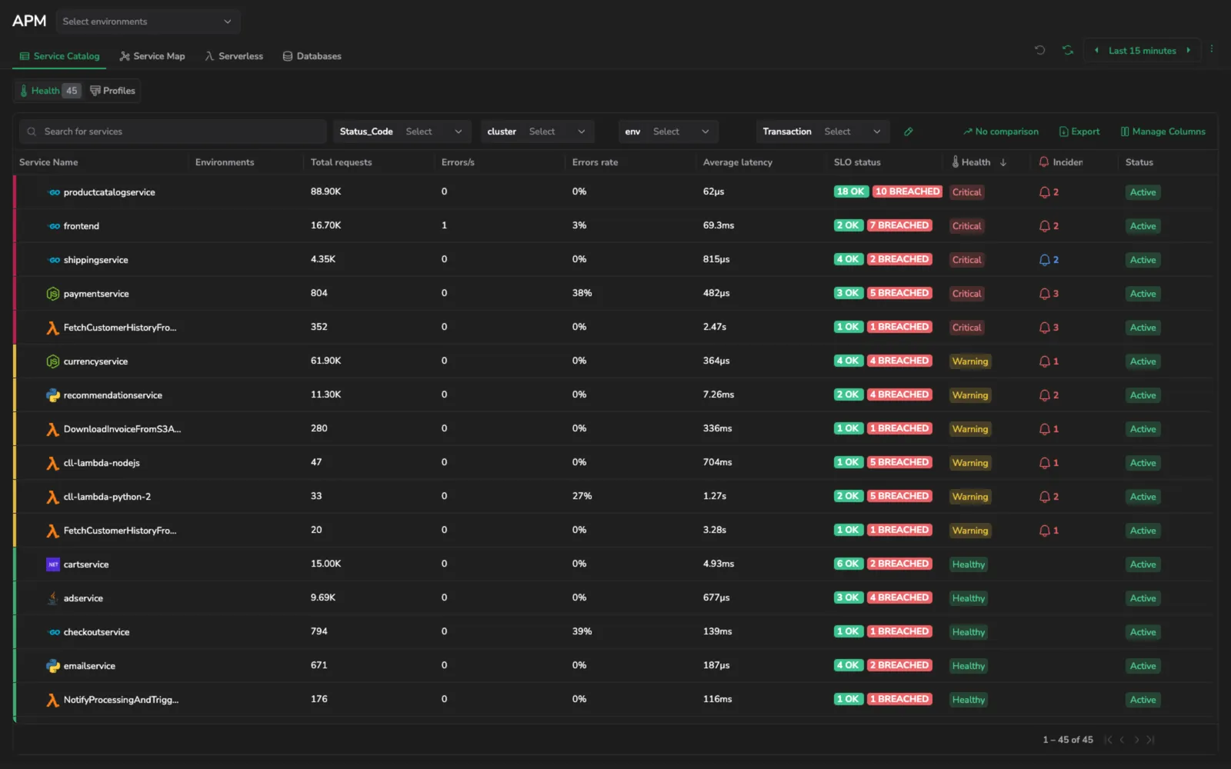The width and height of the screenshot is (1231, 769).
Task: Go to the next page of results
Action: 1136,740
